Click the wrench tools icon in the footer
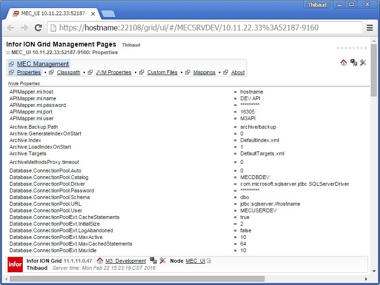The image size is (380, 285). point(162,261)
